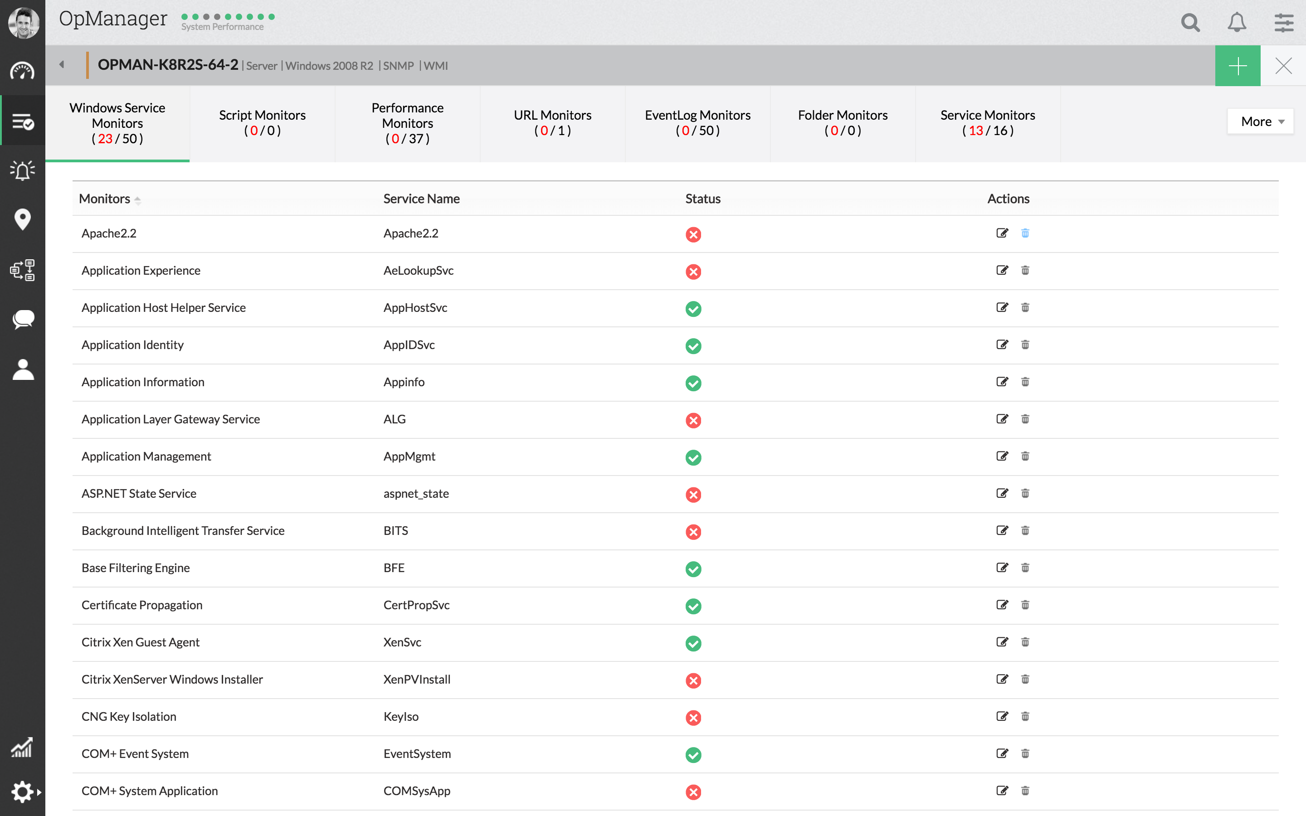Open the user management sidebar icon
This screenshot has height=816, width=1306.
[23, 369]
